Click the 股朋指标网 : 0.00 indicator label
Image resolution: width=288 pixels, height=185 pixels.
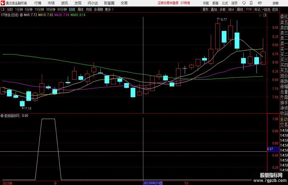(16, 116)
